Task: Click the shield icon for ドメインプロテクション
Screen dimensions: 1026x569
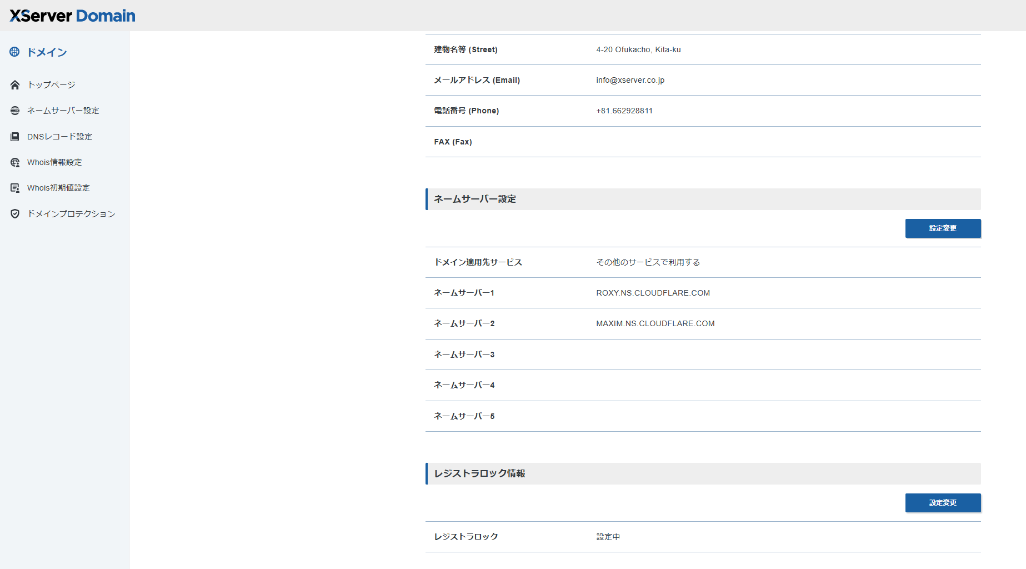Action: (x=15, y=214)
